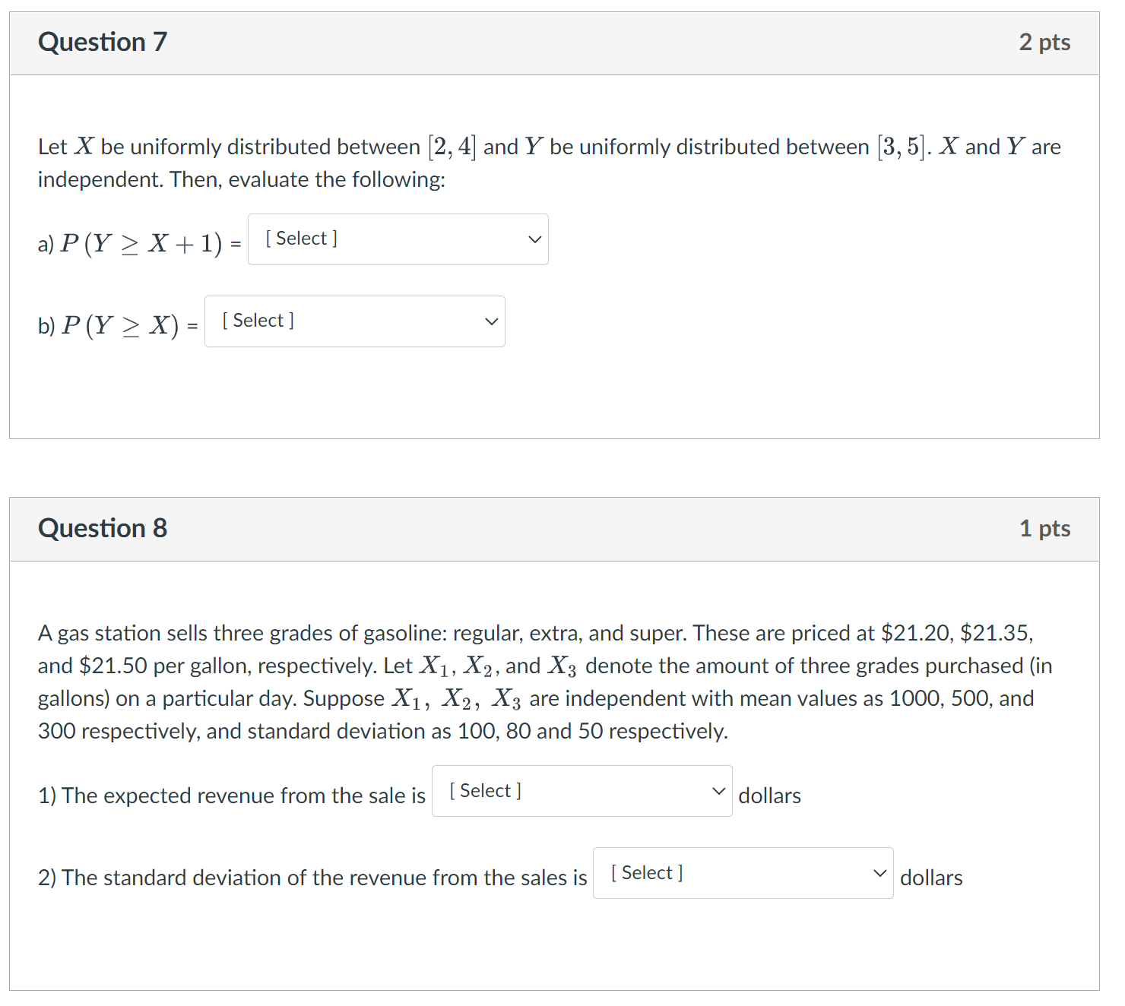This screenshot has height=1006, width=1125.
Task: Click the 2 pts label on Question 7
Action: 1044,42
